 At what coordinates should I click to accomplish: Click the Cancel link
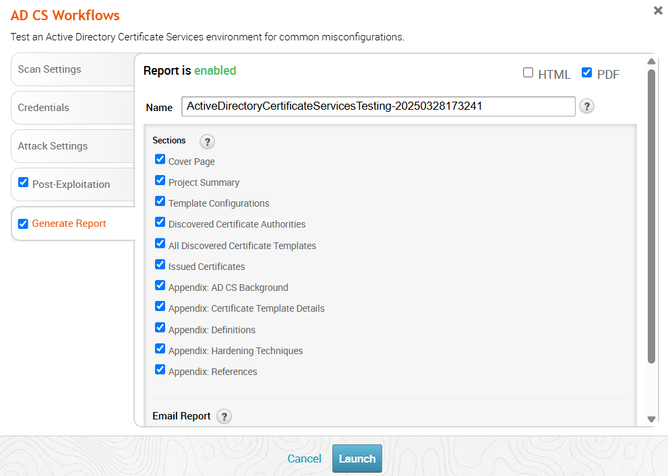click(x=304, y=458)
